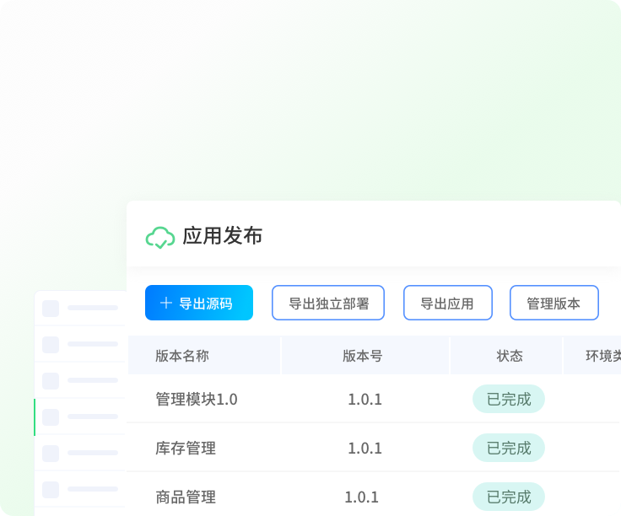Open 管理版本 version management
Screen dimensions: 621x516
pyautogui.click(x=553, y=303)
